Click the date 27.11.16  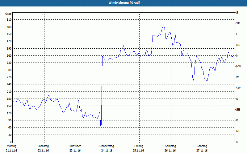click(202, 151)
